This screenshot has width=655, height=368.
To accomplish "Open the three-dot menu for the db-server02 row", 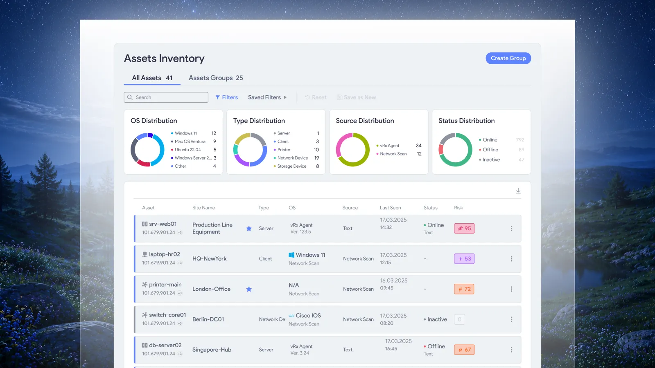I will [511, 350].
